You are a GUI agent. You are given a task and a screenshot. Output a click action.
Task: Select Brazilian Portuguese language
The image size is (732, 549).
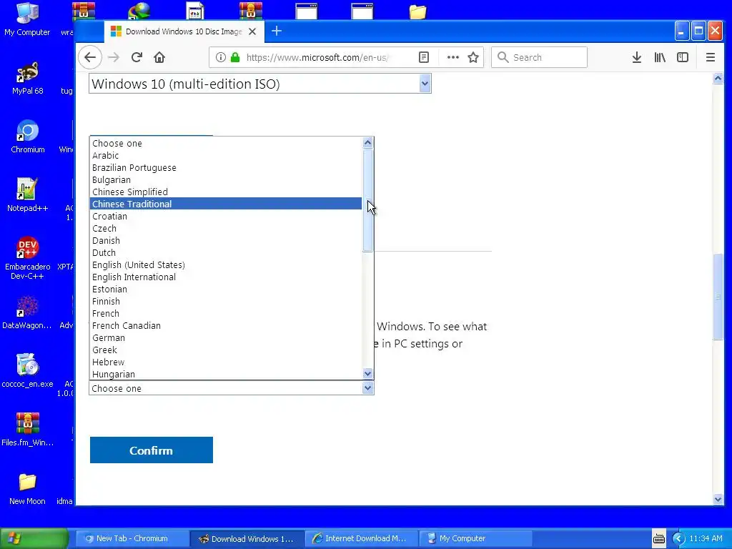(x=225, y=167)
